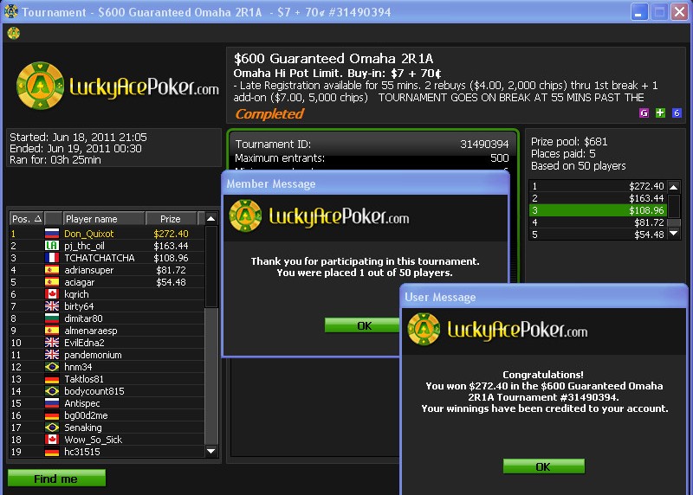Select the highlighted 3rd place $108.96 prize row
Viewport: 693px width, 495px height.
tap(598, 210)
